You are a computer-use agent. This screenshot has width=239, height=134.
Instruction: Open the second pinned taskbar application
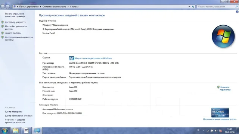point(26,131)
